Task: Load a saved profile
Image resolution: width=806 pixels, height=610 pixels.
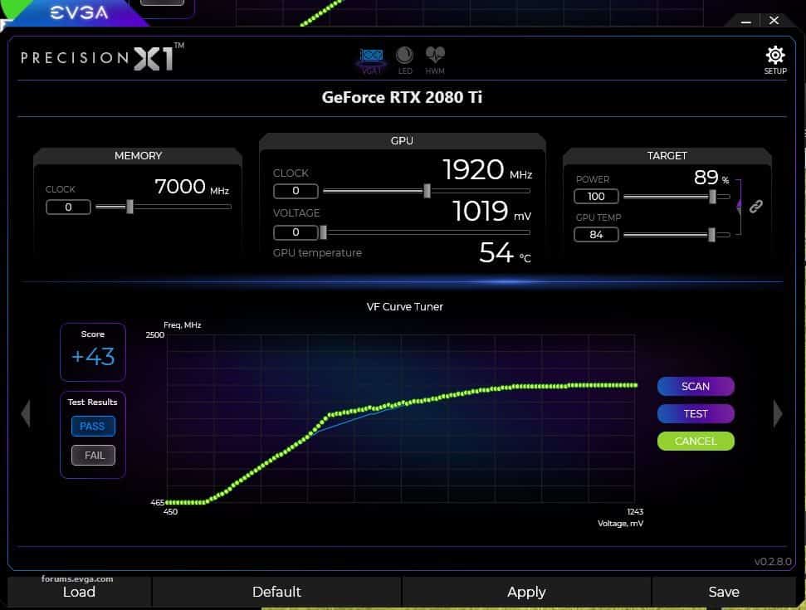Action: (x=79, y=592)
